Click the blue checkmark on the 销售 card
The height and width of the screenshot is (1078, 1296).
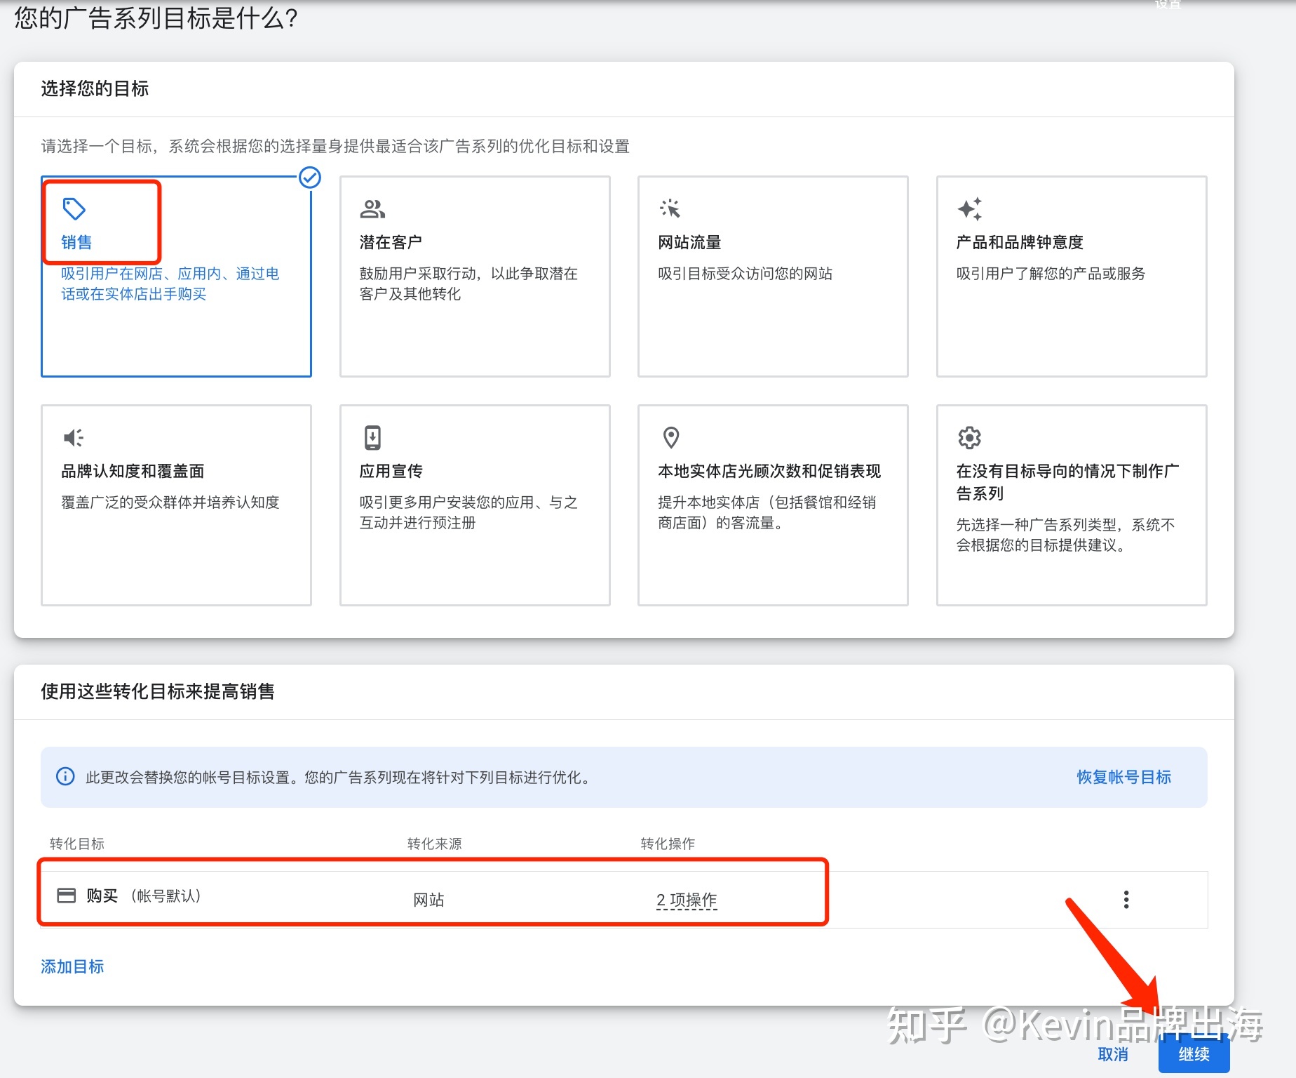pos(310,178)
